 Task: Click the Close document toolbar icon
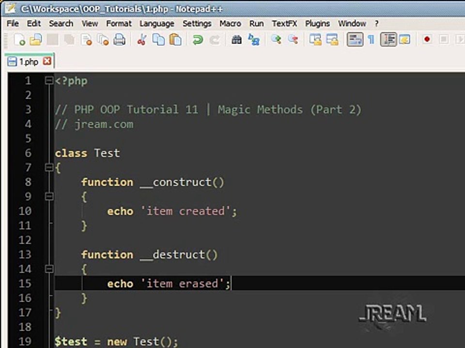point(86,39)
